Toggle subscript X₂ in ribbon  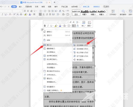(18, 14)
